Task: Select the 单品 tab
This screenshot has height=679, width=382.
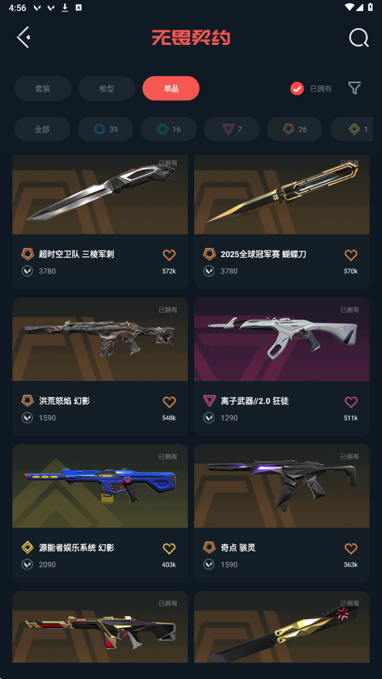Action: (x=171, y=88)
